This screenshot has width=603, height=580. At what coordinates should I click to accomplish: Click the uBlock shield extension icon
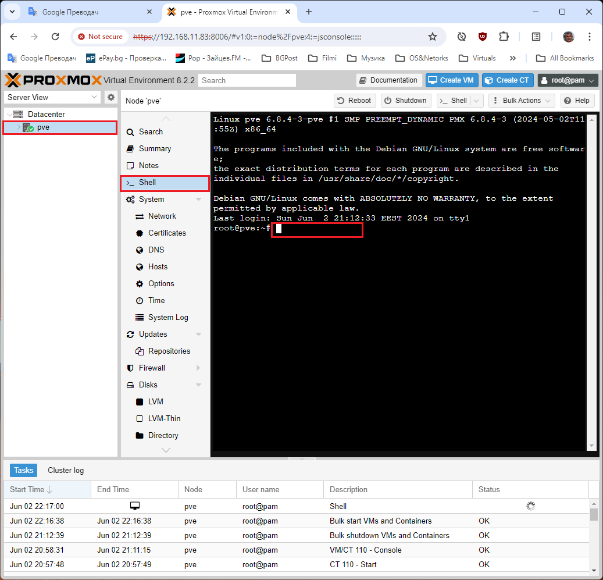pos(483,37)
